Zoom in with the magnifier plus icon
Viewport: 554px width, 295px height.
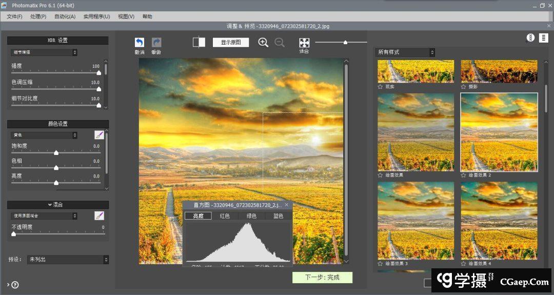pos(263,43)
